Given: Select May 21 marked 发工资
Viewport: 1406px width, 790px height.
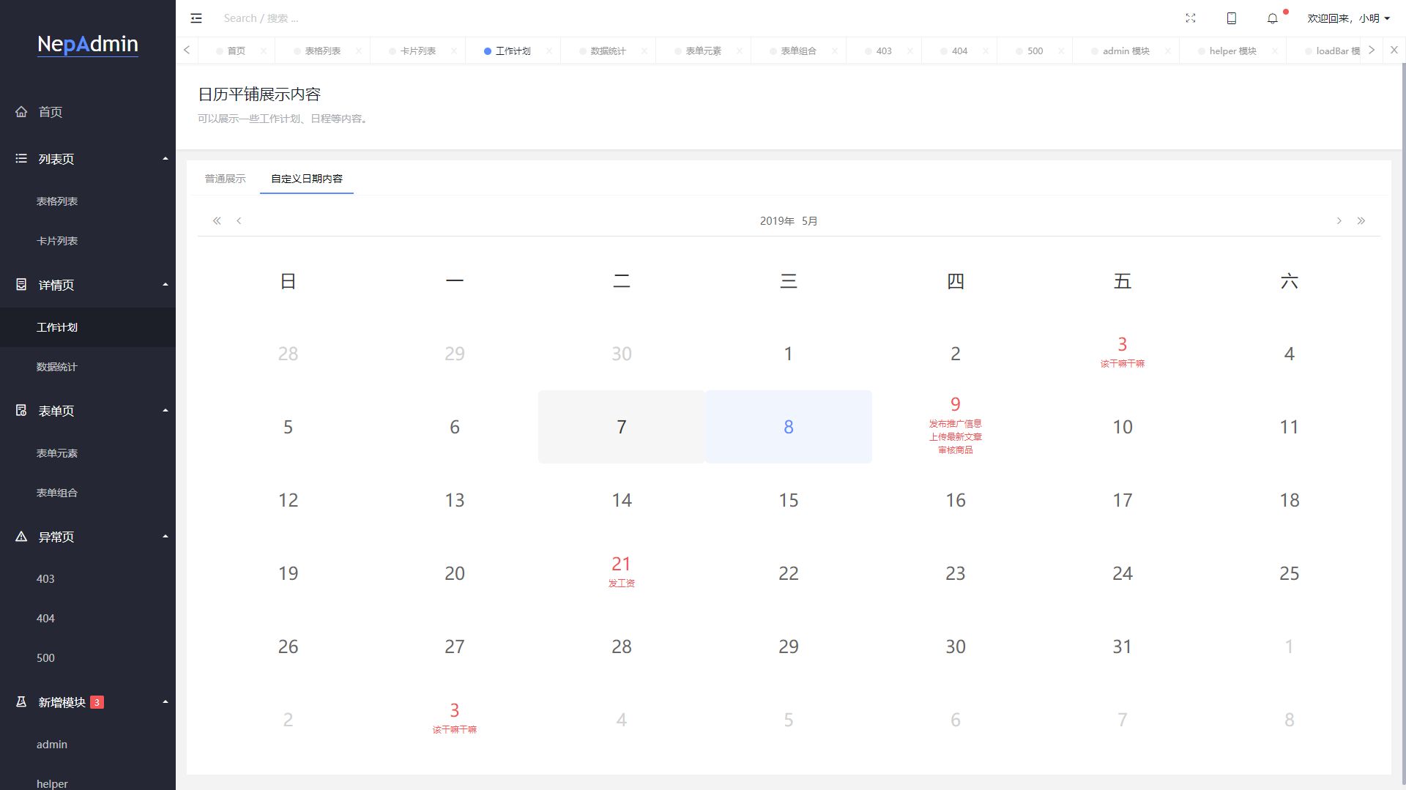Looking at the screenshot, I should tap(622, 573).
